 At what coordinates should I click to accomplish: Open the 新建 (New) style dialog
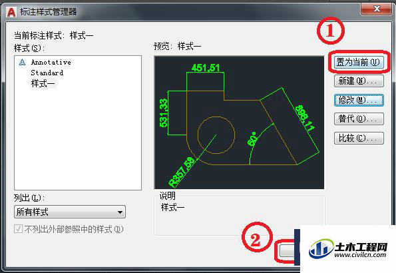359,81
